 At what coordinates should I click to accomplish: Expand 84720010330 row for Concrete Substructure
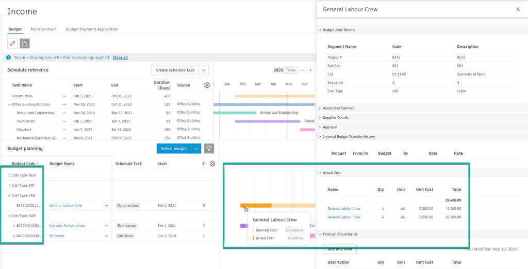coord(14,226)
